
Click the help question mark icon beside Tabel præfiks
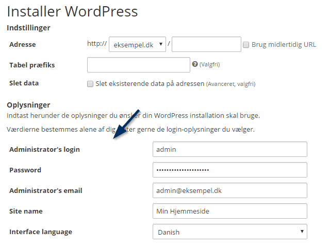click(195, 64)
